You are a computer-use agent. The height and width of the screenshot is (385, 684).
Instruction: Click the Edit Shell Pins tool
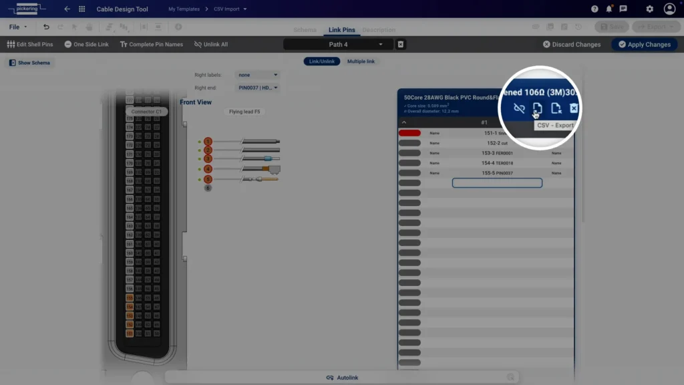30,44
